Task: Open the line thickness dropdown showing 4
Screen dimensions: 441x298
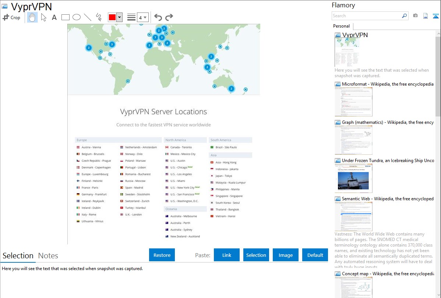Action: 142,17
